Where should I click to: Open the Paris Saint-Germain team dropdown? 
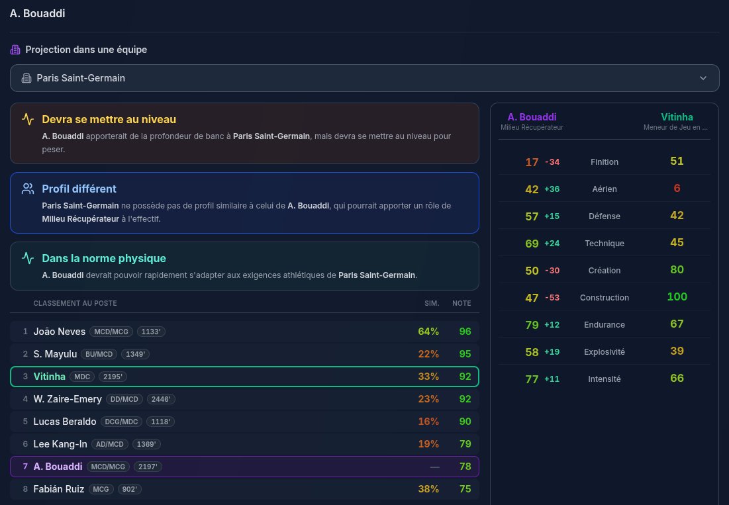(364, 78)
